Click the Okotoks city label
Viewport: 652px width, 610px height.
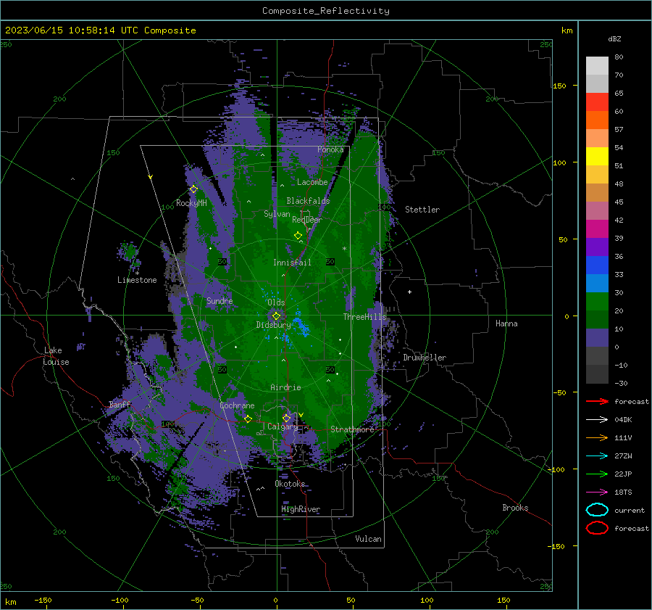tap(290, 484)
